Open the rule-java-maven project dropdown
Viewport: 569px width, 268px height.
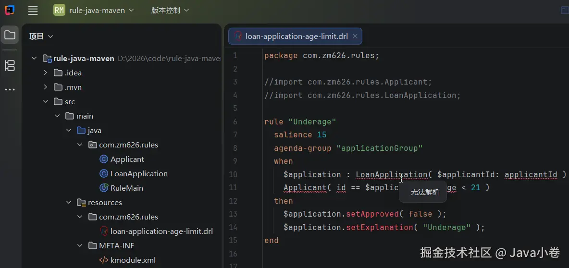click(x=101, y=10)
